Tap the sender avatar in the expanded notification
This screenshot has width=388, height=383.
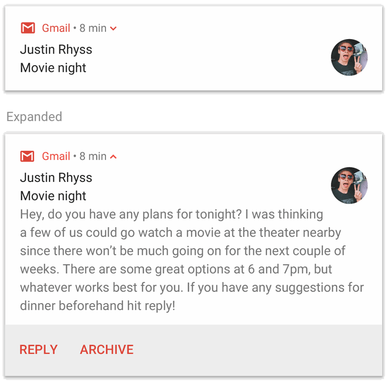coord(349,185)
